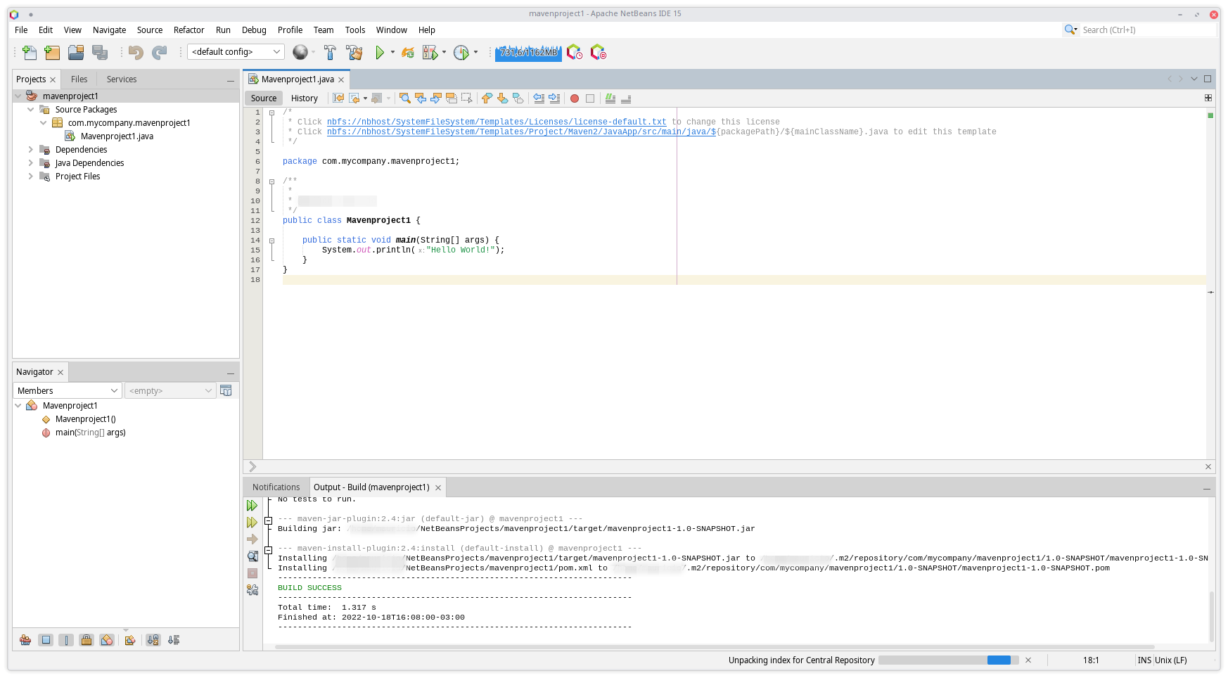Switch to the Notifications tab
Screen dimensions: 1228x678
276,487
